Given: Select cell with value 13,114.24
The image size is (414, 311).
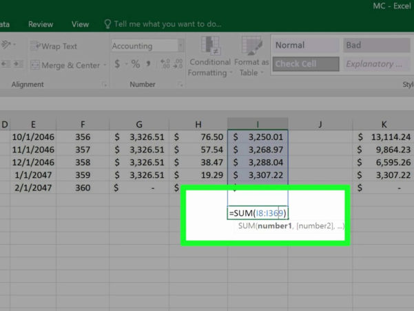Looking at the screenshot, I should coord(384,137).
